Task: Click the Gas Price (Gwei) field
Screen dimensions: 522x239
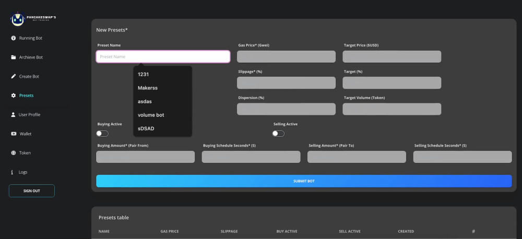Action: point(286,56)
